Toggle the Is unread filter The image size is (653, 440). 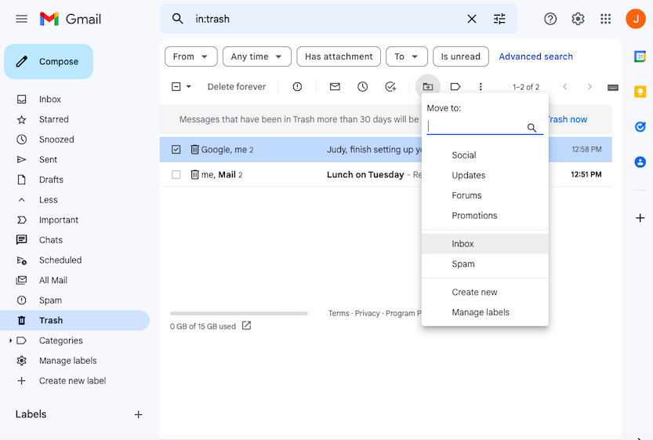pos(461,56)
